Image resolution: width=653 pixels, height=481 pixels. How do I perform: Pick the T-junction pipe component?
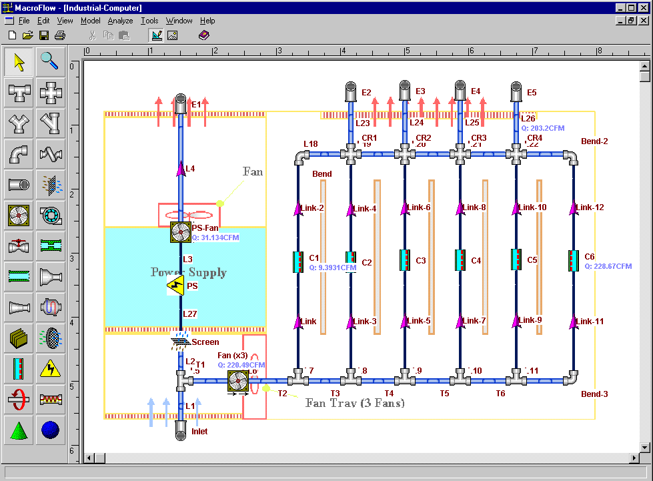[x=19, y=93]
